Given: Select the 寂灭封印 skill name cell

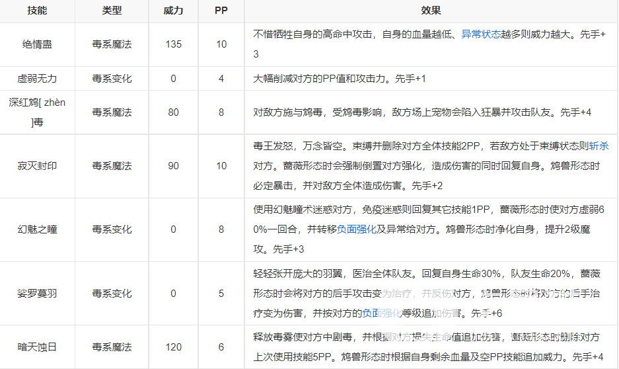Looking at the screenshot, I should coord(37,165).
